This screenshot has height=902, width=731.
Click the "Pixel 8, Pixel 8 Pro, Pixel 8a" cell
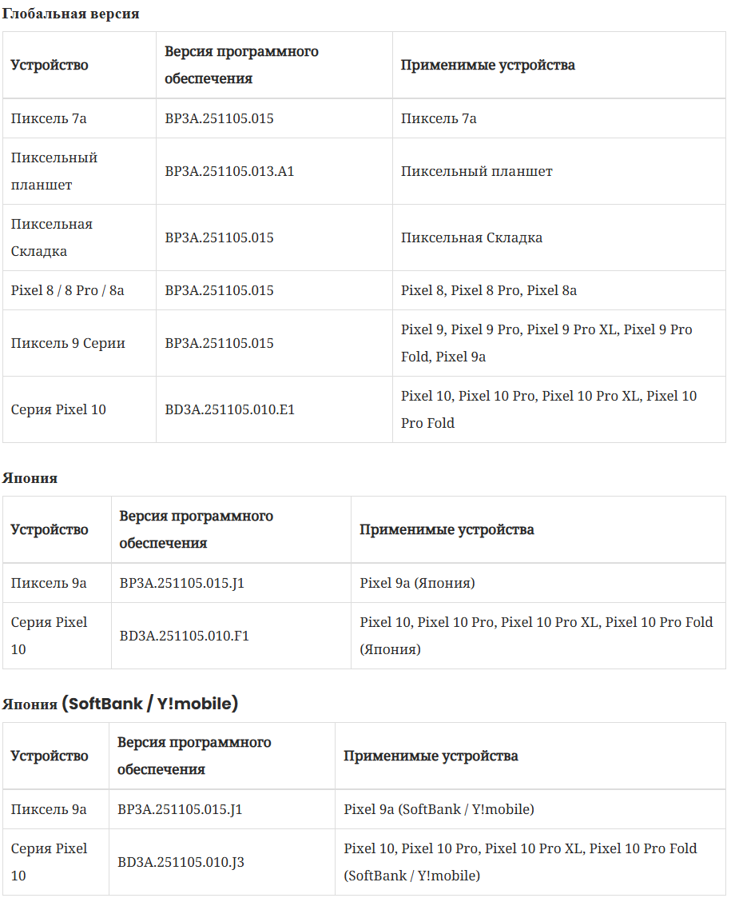click(489, 290)
